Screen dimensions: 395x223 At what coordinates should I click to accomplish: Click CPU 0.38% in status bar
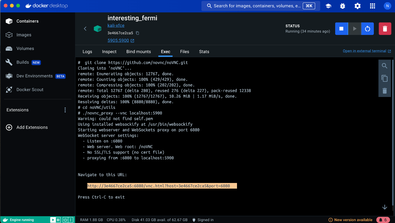(x=116, y=220)
